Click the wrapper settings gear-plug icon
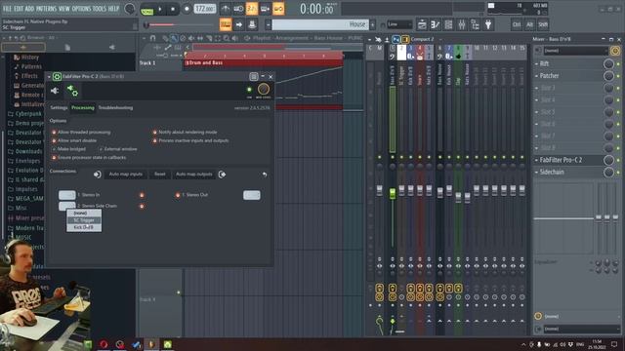Image resolution: width=625 pixels, height=351 pixels. (72, 91)
